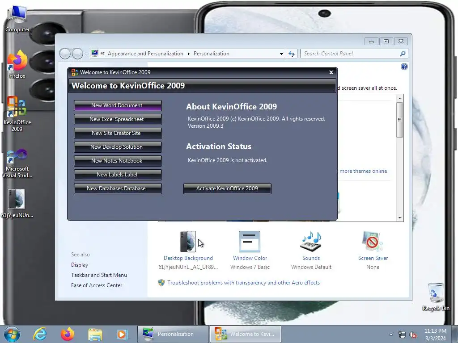
Task: Open the Taskbar and Start Menu link
Action: click(99, 275)
